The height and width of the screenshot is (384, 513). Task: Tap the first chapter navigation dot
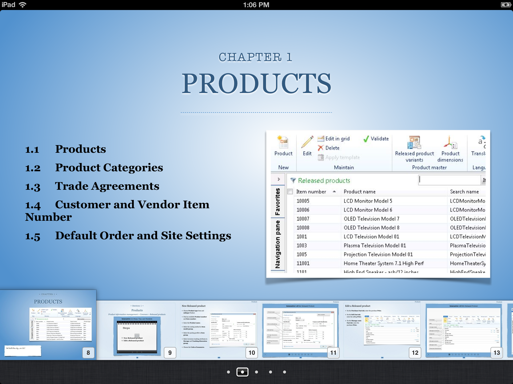point(228,372)
